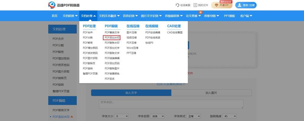This screenshot has width=304, height=121.
Task: Select CAD在线看图 in the dropdown menu
Action: click(x=175, y=32)
